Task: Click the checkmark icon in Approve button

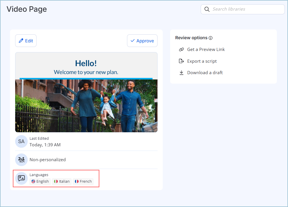Action: click(132, 41)
